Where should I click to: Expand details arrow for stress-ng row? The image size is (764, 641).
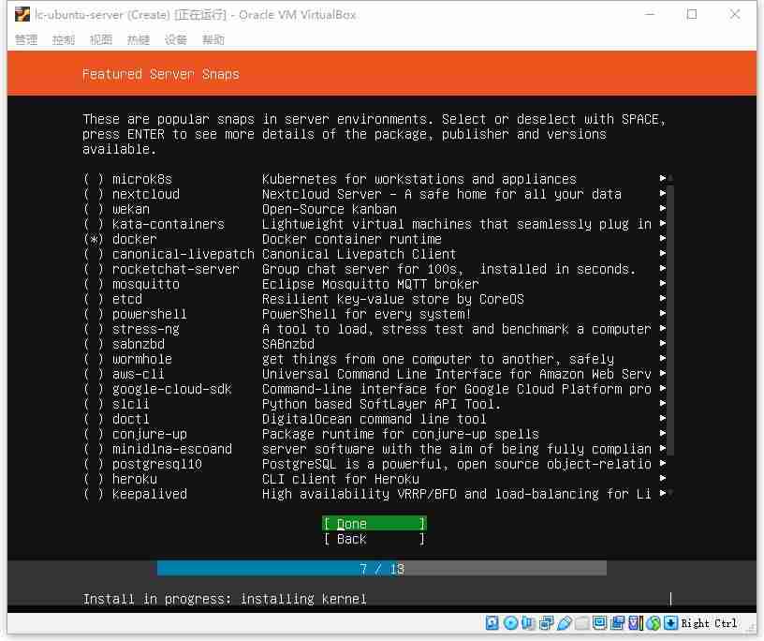click(662, 329)
